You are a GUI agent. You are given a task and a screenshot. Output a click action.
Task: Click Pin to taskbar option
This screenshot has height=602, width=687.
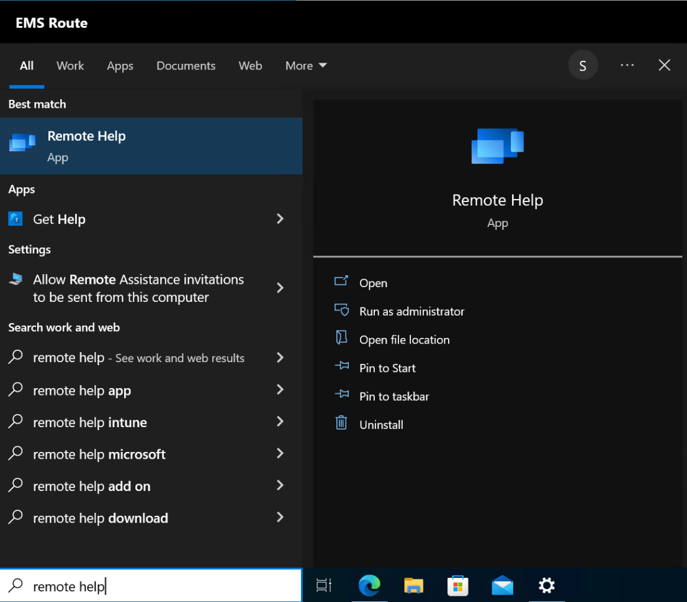(x=392, y=396)
